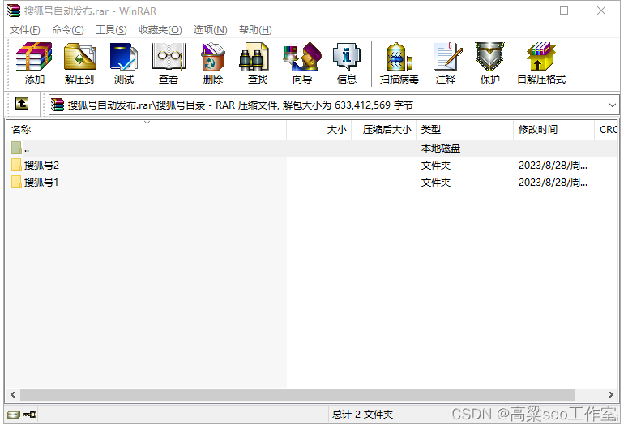
Task: Open the 命令(C) menu
Action: pos(68,30)
